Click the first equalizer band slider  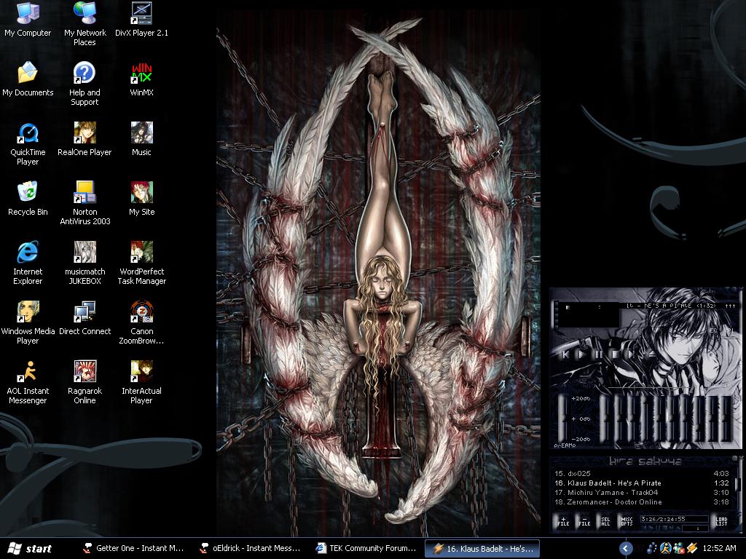[605, 419]
